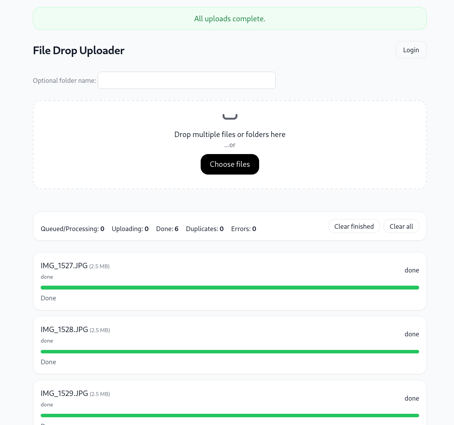
Task: Click the Optional folder name input field
Action: 186,81
